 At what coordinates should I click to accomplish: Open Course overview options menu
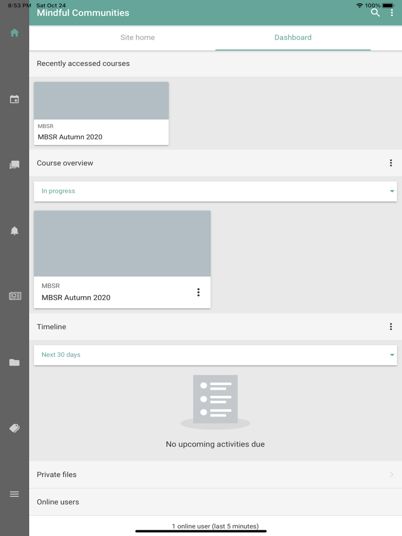pyautogui.click(x=391, y=163)
